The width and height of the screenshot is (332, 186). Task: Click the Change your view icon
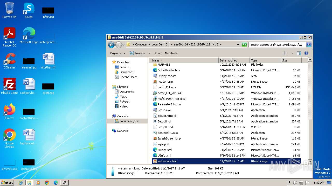[286, 53]
